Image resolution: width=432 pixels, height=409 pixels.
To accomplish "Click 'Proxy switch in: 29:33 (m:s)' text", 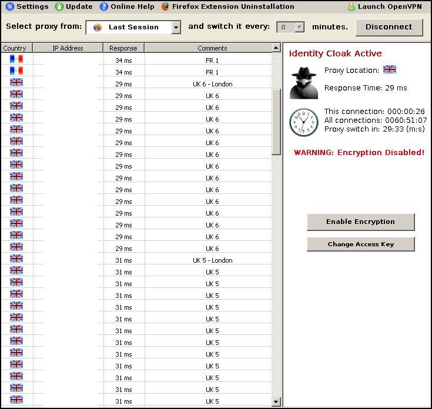I will [374, 129].
